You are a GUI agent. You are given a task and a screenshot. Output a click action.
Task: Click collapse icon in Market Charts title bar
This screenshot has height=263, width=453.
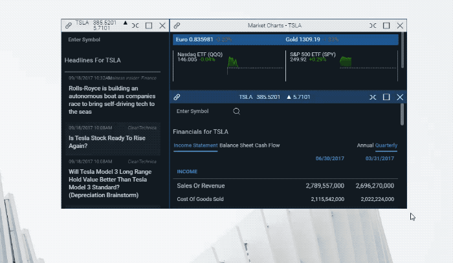373,26
